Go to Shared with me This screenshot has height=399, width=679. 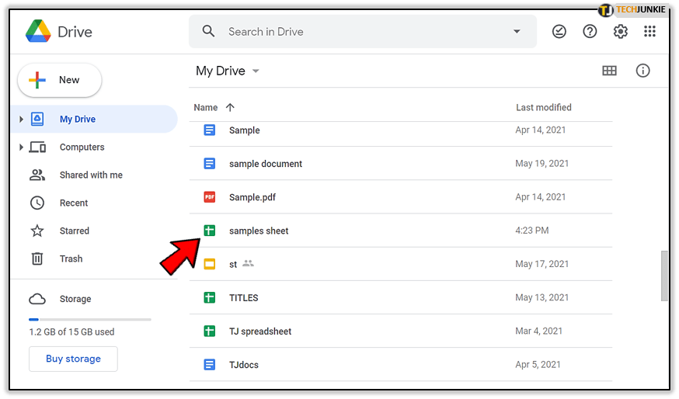[x=91, y=175]
